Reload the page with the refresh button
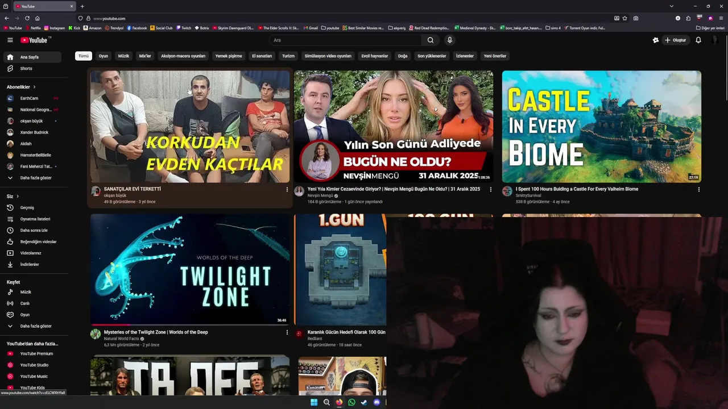Screen dimensions: 728x409 [x=27, y=18]
